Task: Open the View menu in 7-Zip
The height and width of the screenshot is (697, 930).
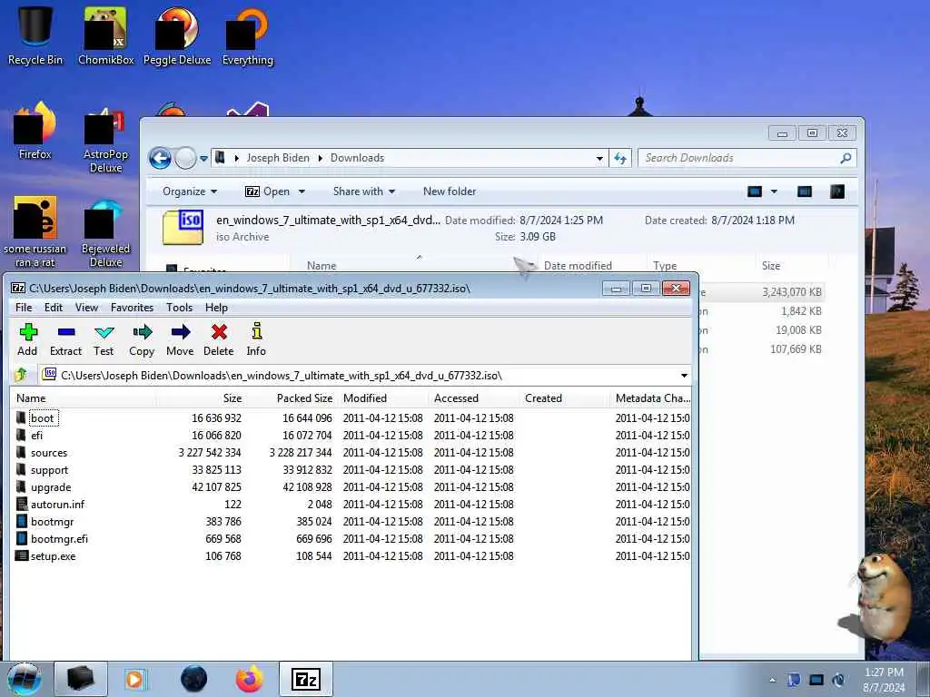Action: tap(86, 307)
